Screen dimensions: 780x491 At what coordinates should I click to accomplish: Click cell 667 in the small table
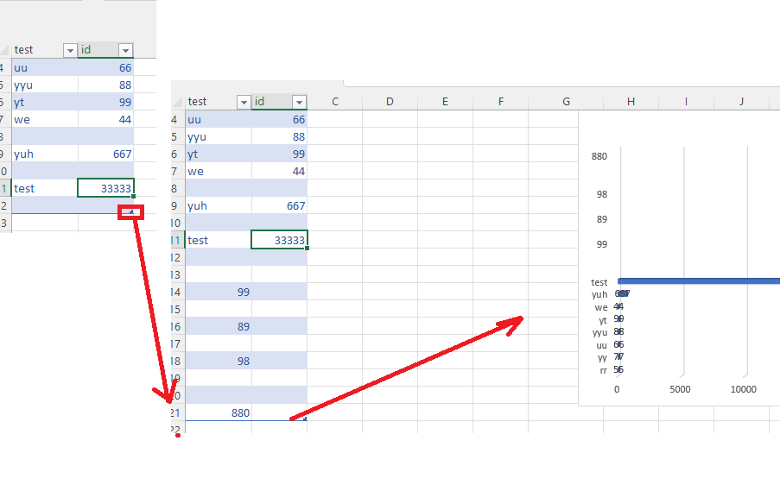coord(105,154)
